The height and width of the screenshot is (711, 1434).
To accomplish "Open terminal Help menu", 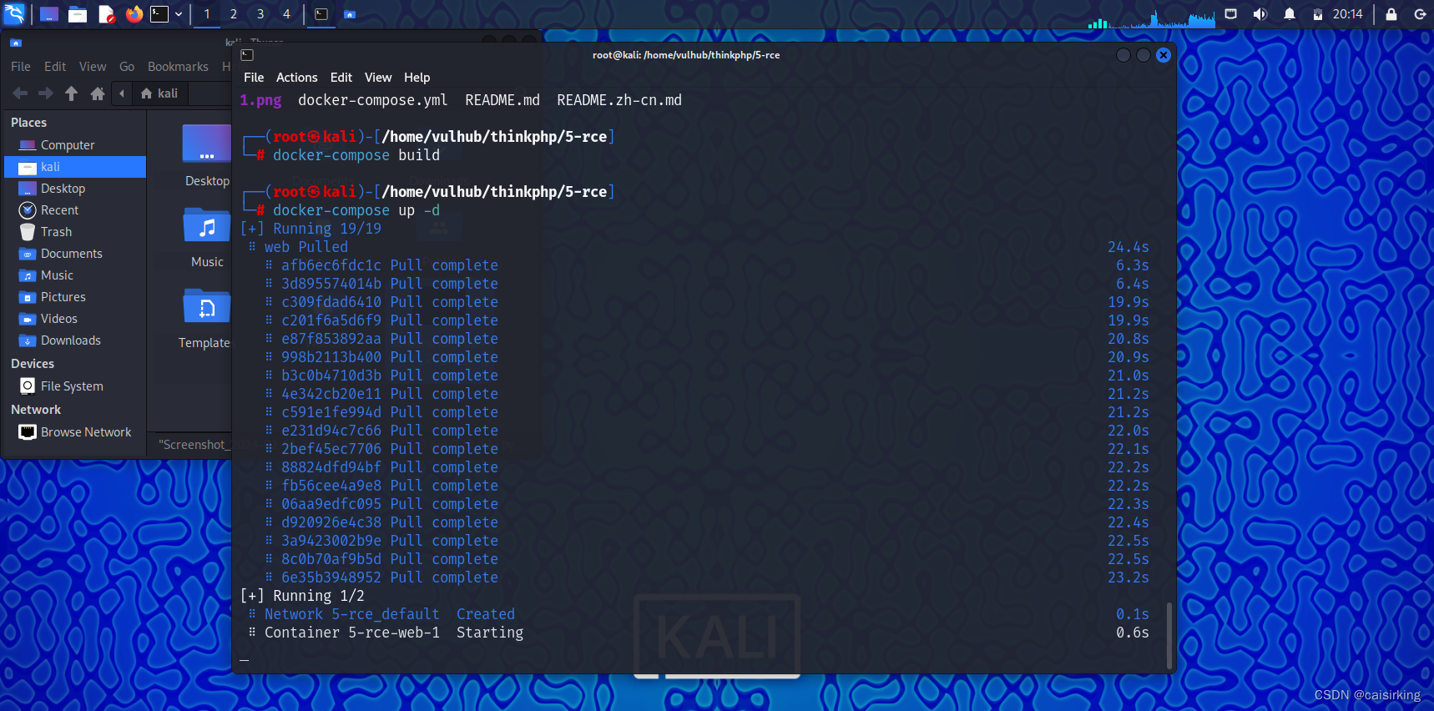I will (417, 78).
